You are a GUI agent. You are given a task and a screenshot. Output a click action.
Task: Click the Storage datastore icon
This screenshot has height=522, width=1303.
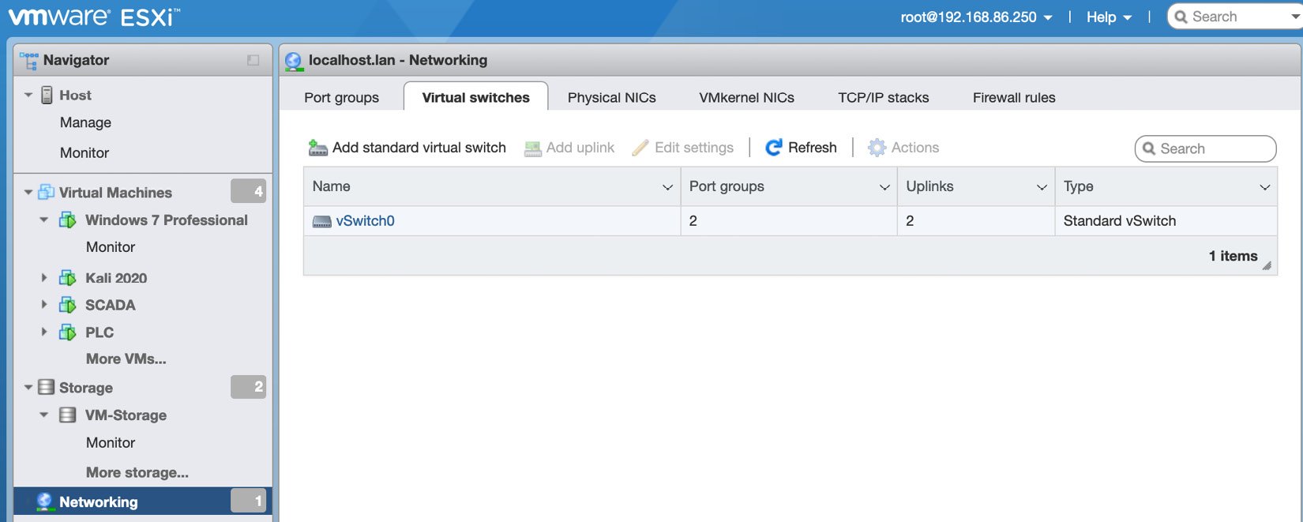click(x=47, y=387)
